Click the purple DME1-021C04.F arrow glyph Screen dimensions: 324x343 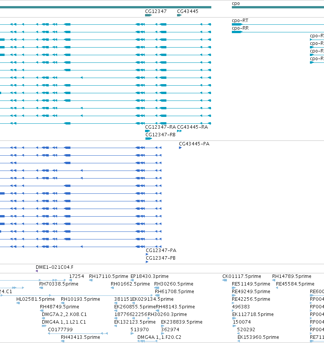point(37,271)
